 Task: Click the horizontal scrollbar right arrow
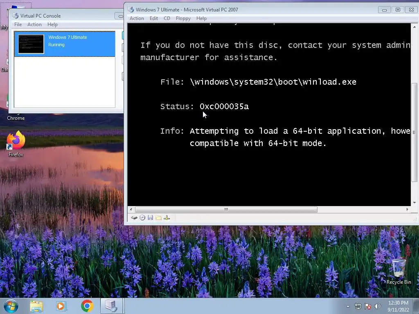407,209
